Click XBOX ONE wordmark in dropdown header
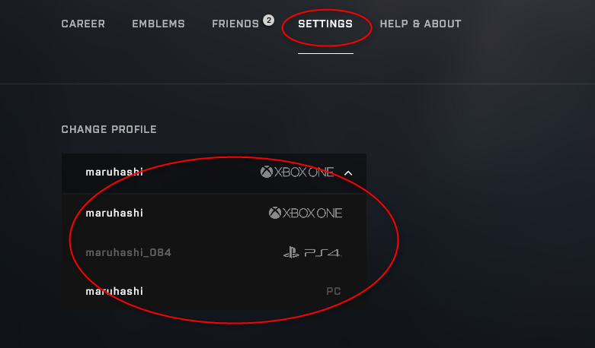Viewport: 595px width, 348px height. (x=304, y=172)
